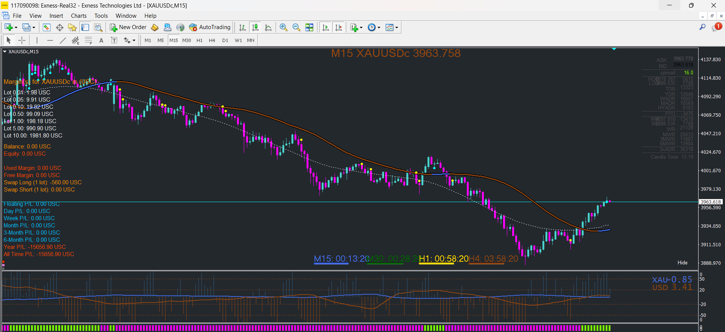This screenshot has height=332, width=725.
Task: Click the Crosshair cursor tool
Action: [x=22, y=40]
